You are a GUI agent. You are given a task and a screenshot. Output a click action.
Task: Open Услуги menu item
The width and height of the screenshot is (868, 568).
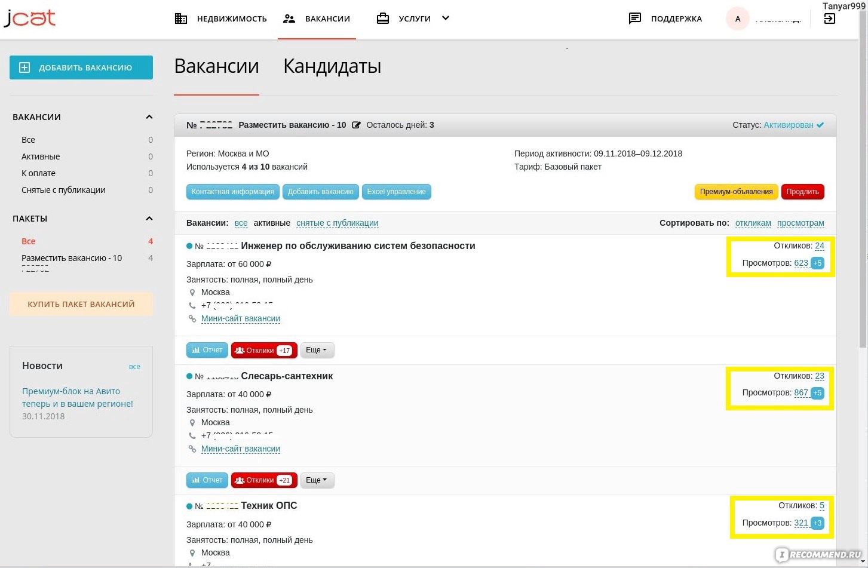[x=415, y=19]
